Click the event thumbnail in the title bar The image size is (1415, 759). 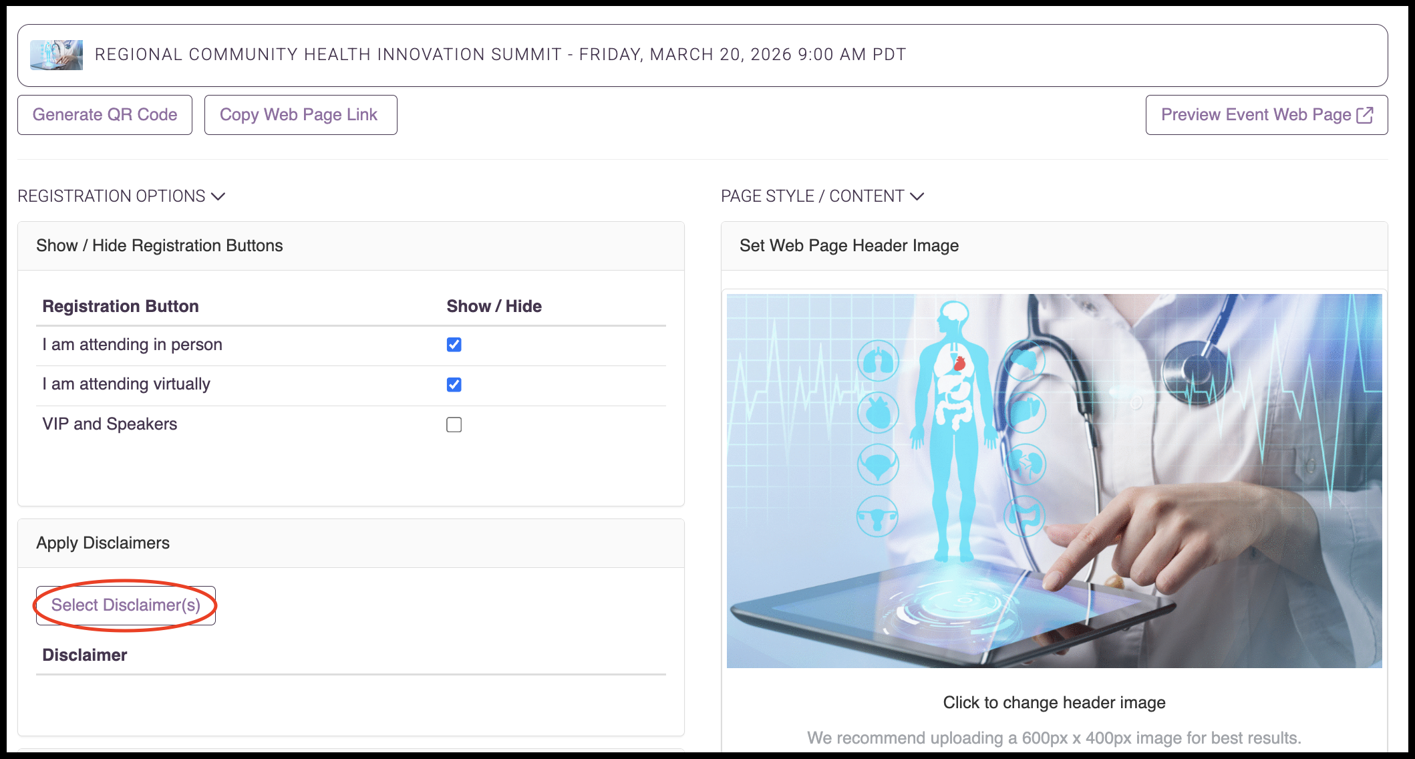(x=57, y=55)
